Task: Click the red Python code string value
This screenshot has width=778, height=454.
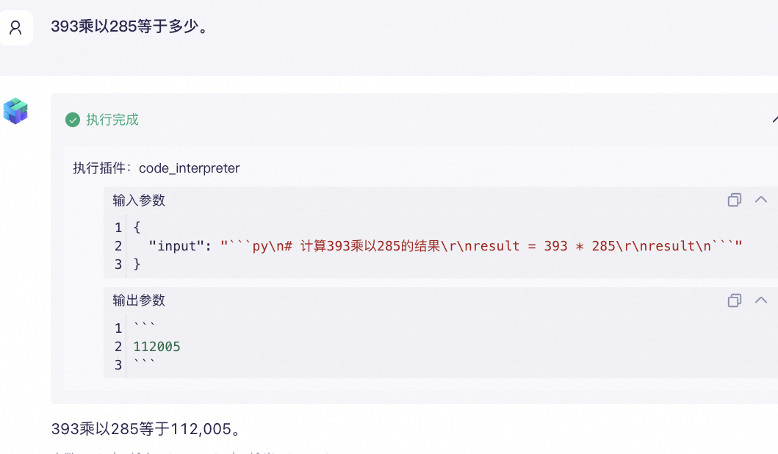Action: point(482,246)
